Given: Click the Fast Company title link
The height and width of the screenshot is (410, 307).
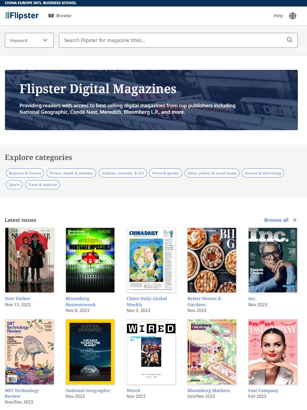Looking at the screenshot, I should coord(263,391).
